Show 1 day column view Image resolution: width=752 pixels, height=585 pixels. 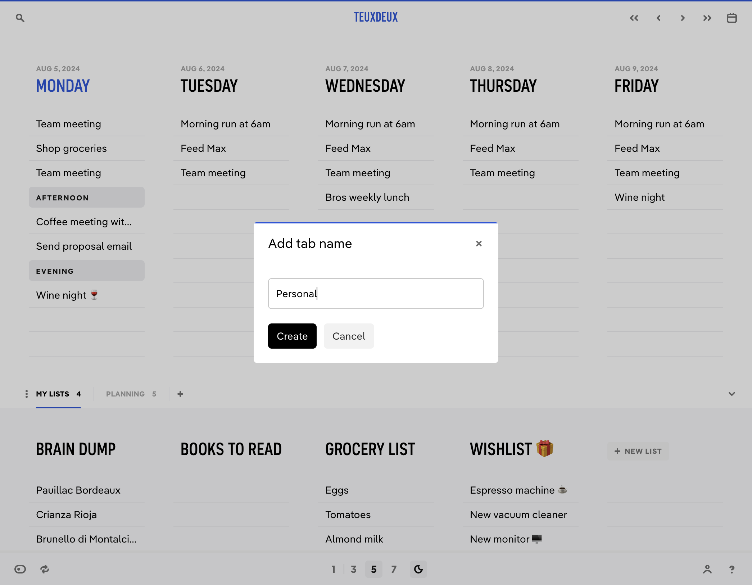(334, 569)
